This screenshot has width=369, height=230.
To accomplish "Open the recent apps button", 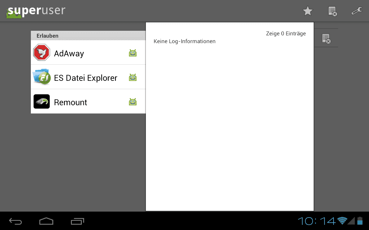I will tap(77, 221).
